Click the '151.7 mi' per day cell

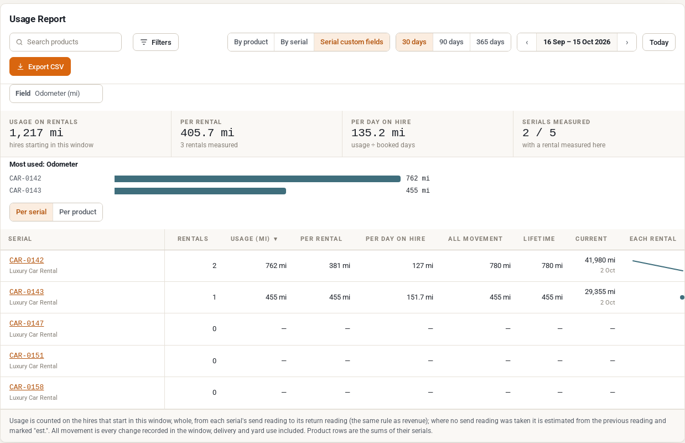(x=420, y=297)
